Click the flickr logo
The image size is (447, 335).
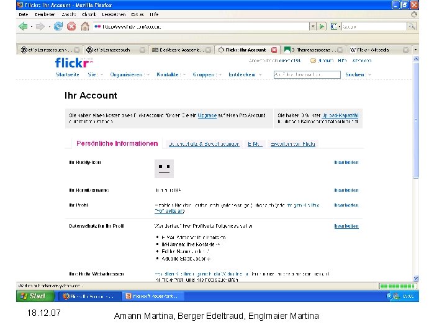[x=74, y=63]
